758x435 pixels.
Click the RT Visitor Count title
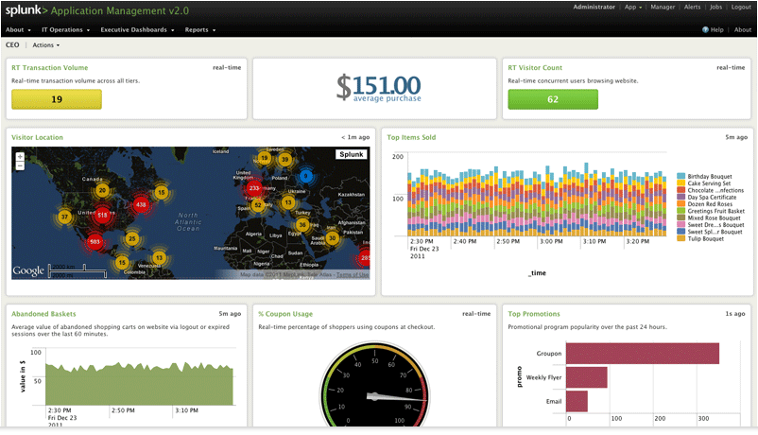point(535,68)
